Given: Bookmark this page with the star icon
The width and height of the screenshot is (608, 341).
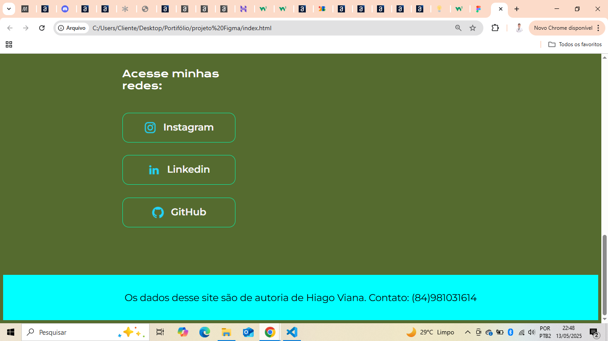Looking at the screenshot, I should pos(473,28).
